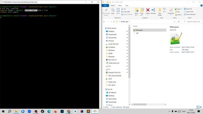203x114 pixels.
Task: Go back using Explorer's back arrow
Action: click(104, 22)
